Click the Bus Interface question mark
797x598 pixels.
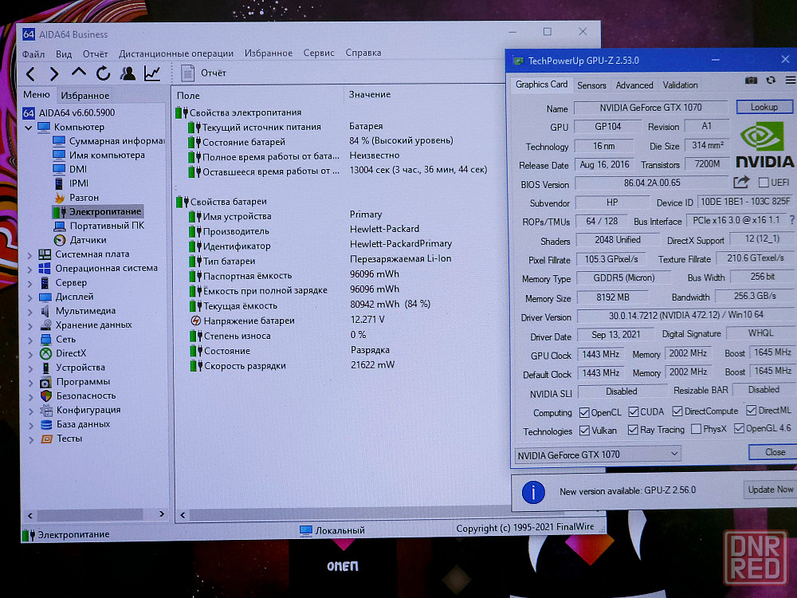791,220
